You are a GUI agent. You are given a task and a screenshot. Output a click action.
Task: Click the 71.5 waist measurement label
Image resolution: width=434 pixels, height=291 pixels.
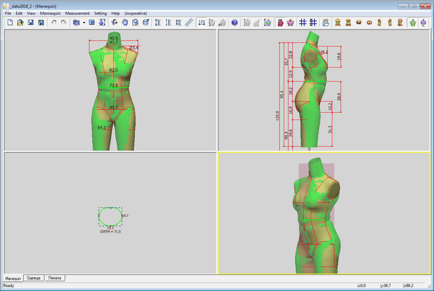114,86
